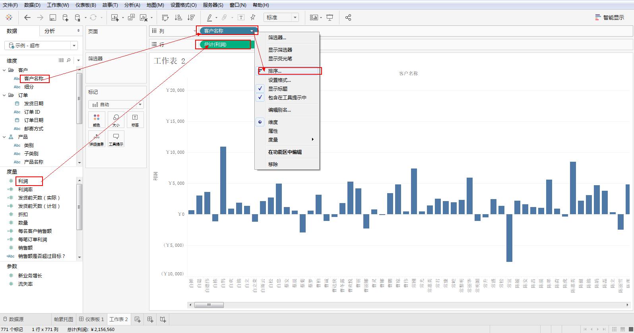This screenshot has height=333, width=634.
Task: Collapse the 订单 folder in dimensions
Action: pos(4,95)
